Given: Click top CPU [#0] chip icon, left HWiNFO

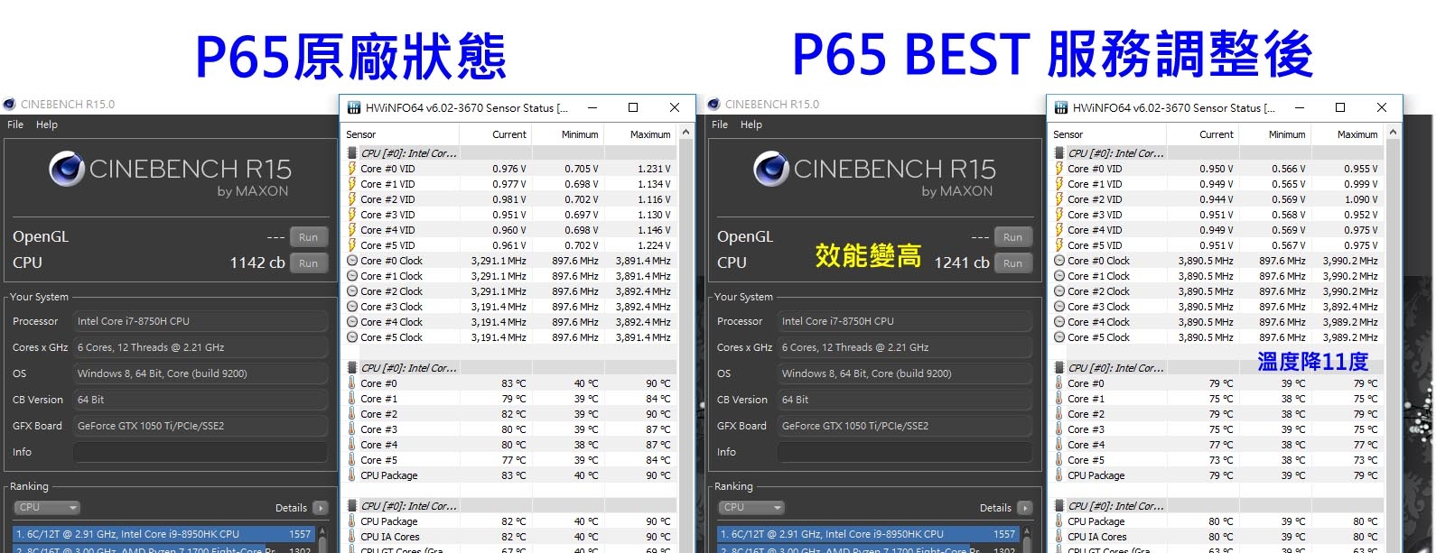Looking at the screenshot, I should [x=352, y=153].
